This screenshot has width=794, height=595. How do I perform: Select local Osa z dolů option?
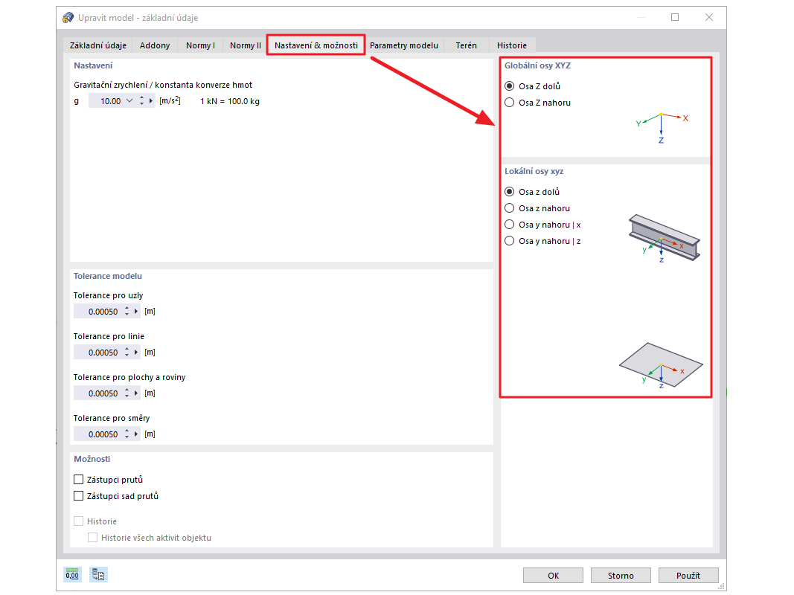(x=510, y=192)
